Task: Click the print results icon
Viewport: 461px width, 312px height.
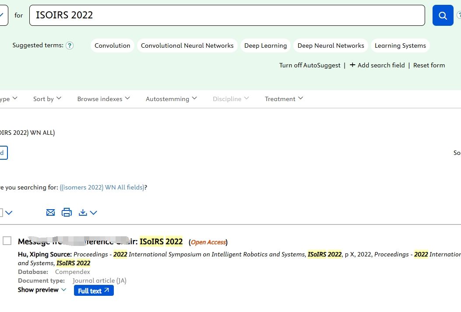Action: coord(67,213)
